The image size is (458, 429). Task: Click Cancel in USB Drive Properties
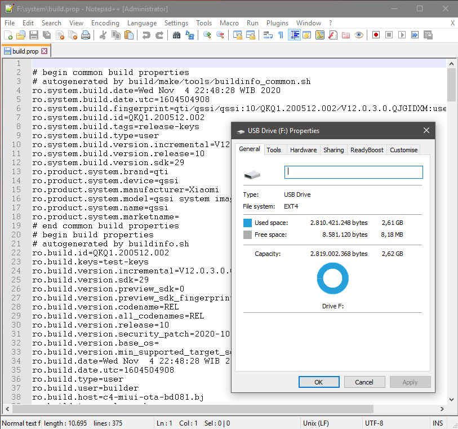pyautogui.click(x=364, y=382)
